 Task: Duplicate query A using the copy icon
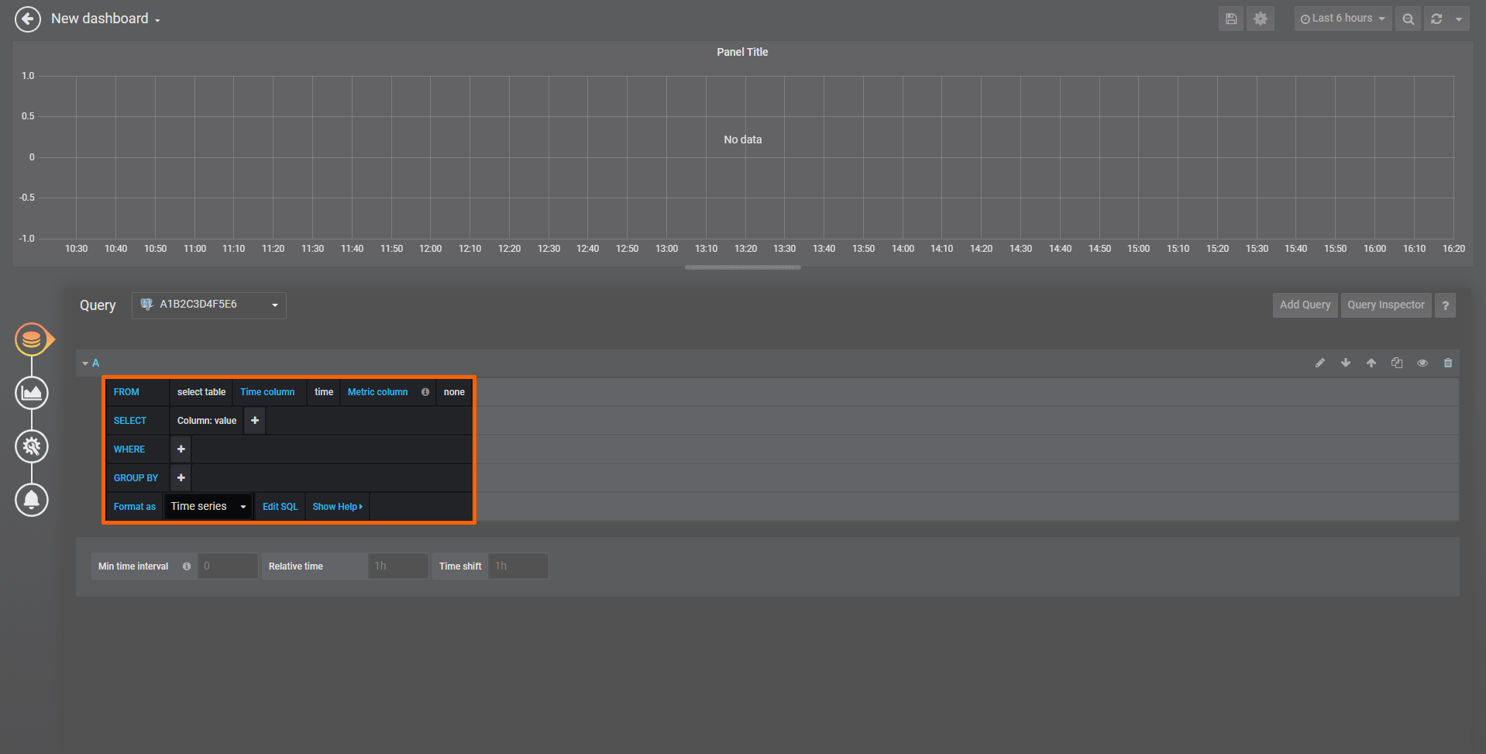point(1396,362)
